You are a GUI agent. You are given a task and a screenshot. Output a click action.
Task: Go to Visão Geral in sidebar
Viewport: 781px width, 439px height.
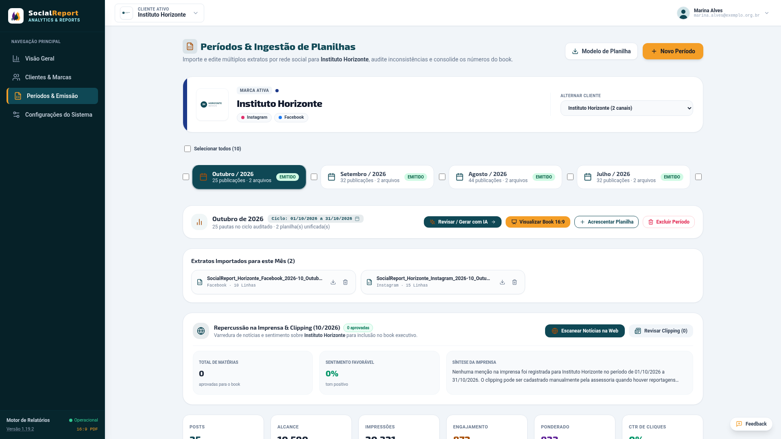click(52, 59)
